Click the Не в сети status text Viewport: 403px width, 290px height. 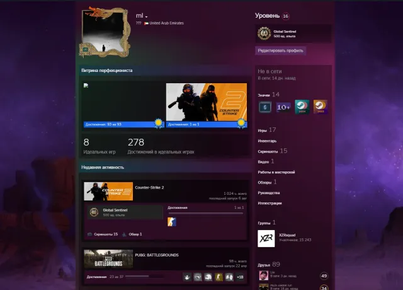pyautogui.click(x=270, y=71)
